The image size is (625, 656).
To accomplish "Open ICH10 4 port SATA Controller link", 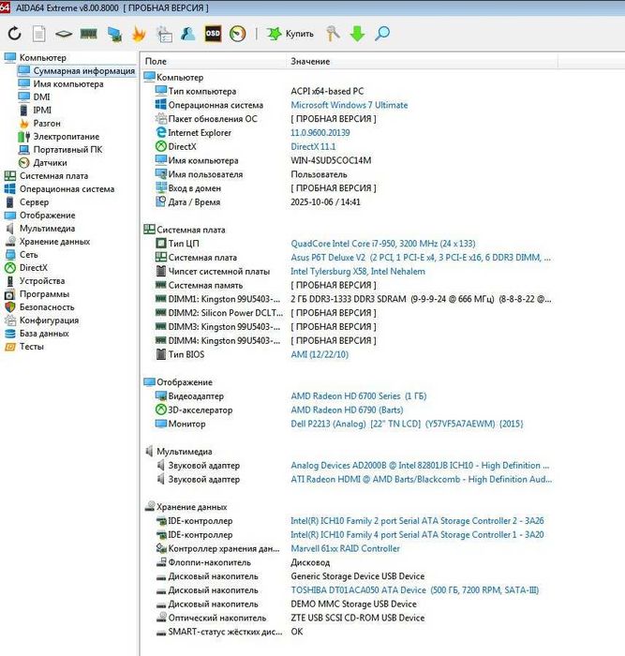I will click(417, 535).
